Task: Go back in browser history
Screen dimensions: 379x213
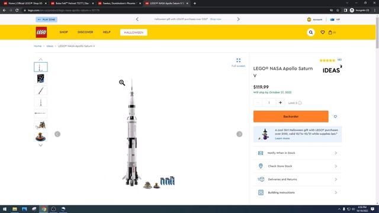Action: [x=4, y=11]
